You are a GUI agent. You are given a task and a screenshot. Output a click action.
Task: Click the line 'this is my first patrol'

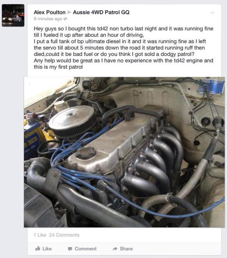[x=58, y=67]
